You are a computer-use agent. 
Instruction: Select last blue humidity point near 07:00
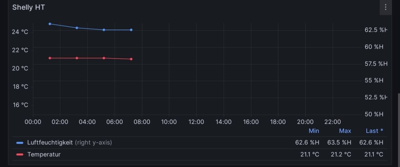tap(131, 30)
